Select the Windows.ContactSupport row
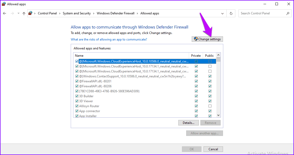This screenshot has width=294, height=155. point(145,76)
